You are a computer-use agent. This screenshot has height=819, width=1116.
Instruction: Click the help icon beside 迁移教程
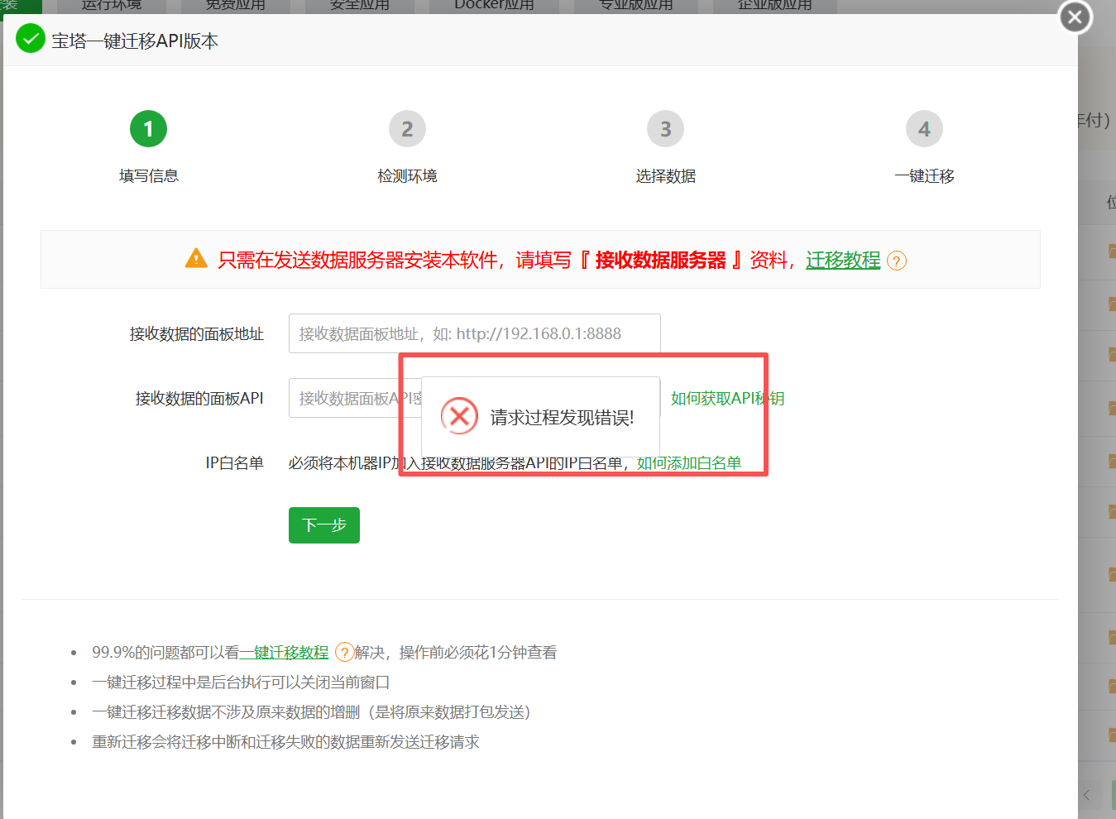pyautogui.click(x=897, y=261)
